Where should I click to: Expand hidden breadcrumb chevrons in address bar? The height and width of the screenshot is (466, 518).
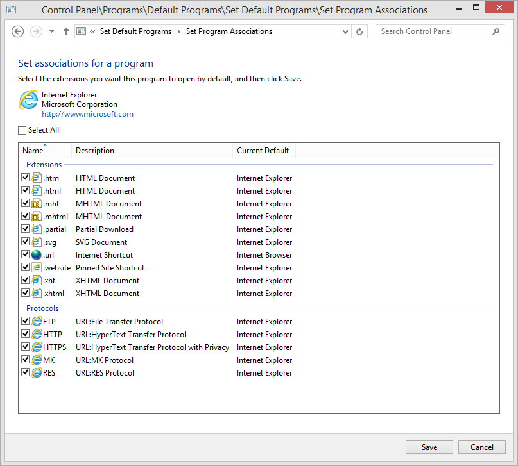coord(92,31)
